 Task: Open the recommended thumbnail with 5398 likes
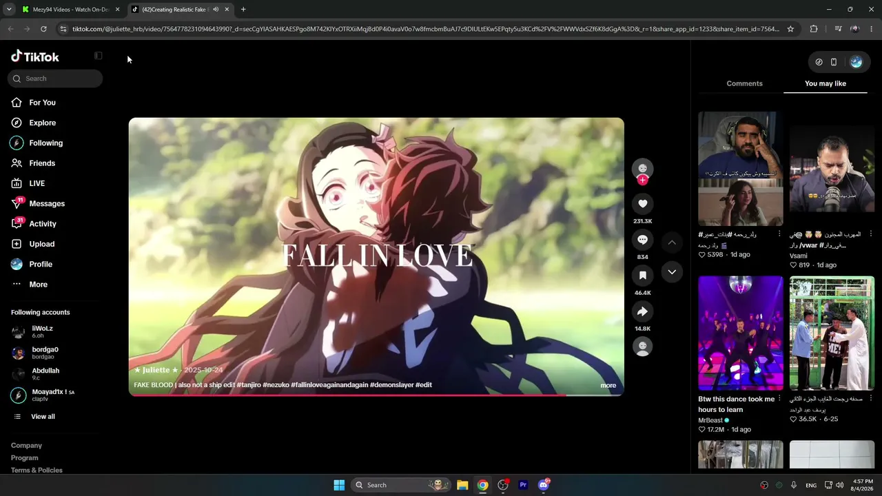(741, 169)
